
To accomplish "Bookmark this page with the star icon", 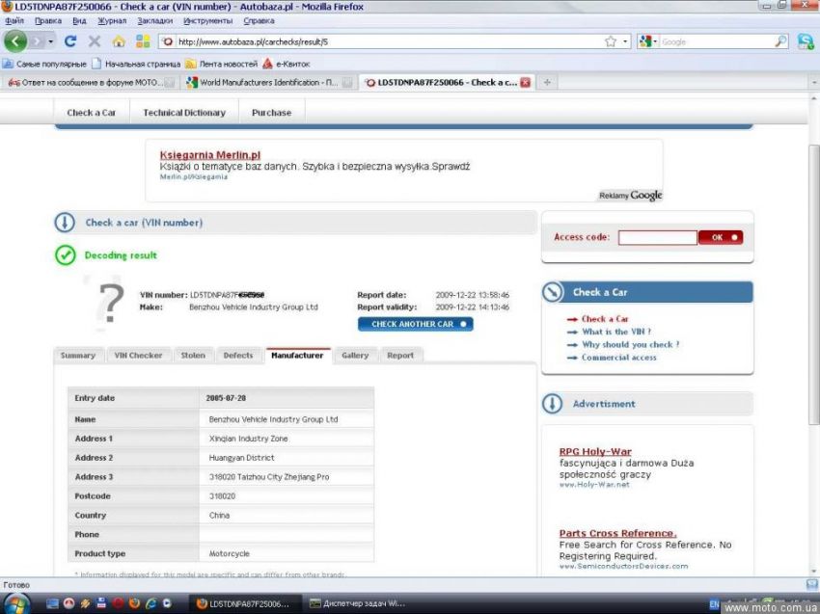I will click(x=610, y=41).
